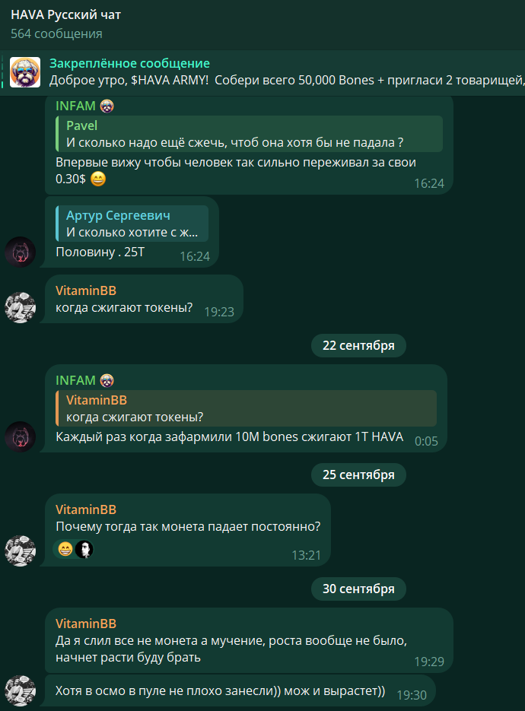Image resolution: width=525 pixels, height=711 pixels.
Task: Click VitaminBB's avatar next to 19:23 message
Action: 20,307
